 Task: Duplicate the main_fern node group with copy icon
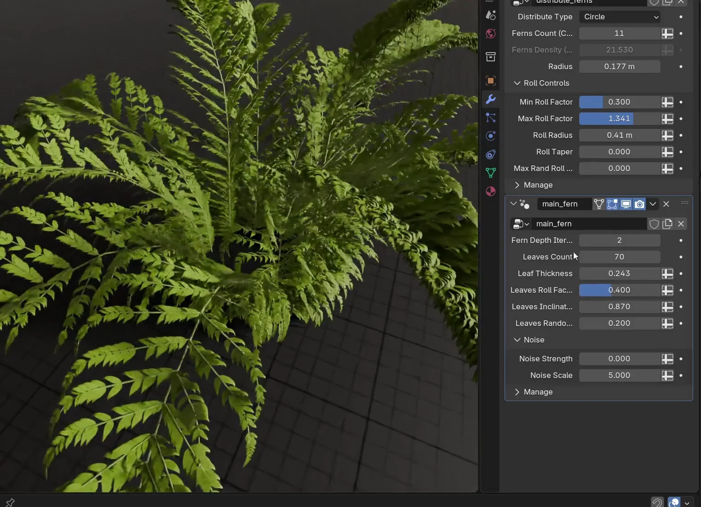click(x=667, y=224)
